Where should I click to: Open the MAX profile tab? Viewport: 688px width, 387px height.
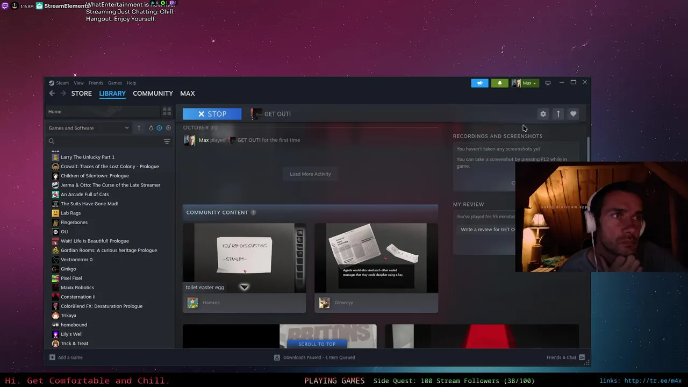coord(187,93)
